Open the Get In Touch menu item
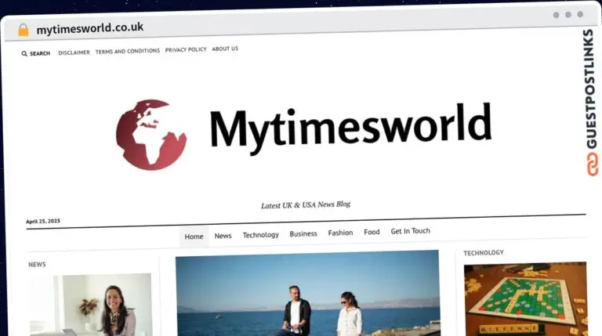The image size is (602, 336). [x=411, y=231]
